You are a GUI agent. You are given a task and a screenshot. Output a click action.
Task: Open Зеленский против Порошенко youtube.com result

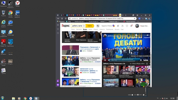tap(89, 70)
